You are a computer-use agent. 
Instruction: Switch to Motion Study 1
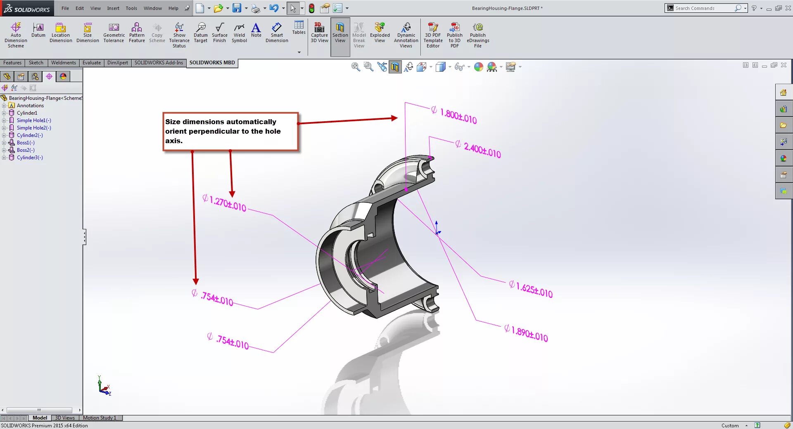pyautogui.click(x=100, y=417)
